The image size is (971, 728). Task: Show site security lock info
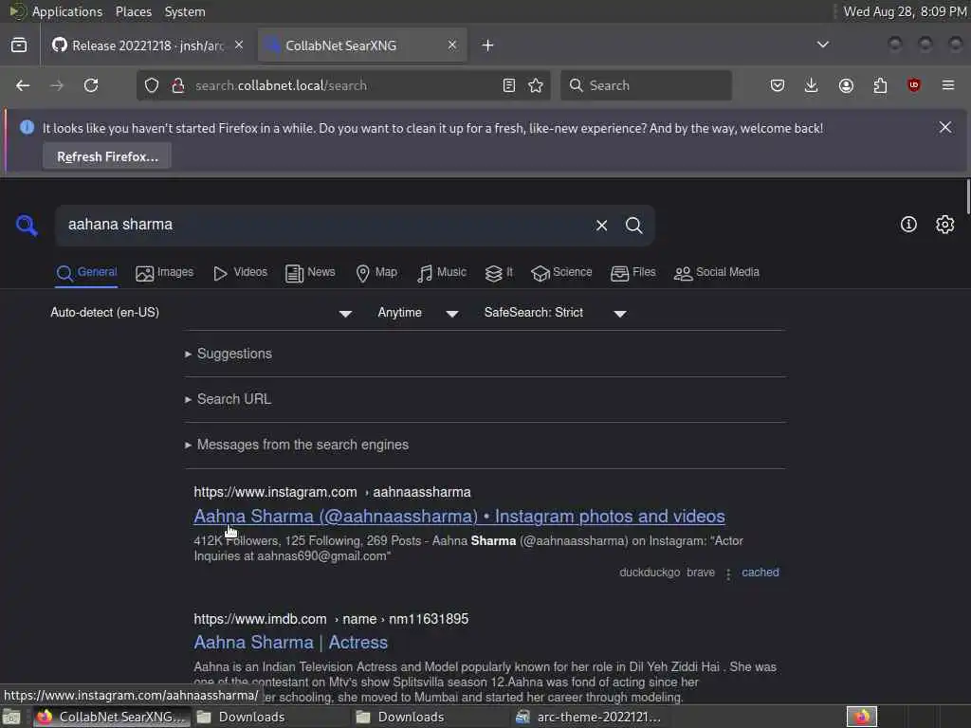pyautogui.click(x=177, y=85)
